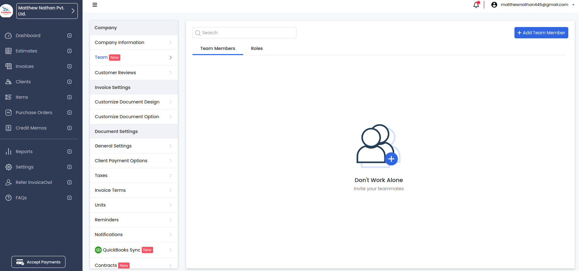The image size is (579, 271).
Task: Focus the team member Search field
Action: click(244, 33)
